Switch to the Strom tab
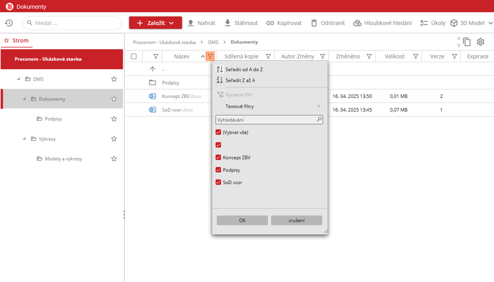 [x=17, y=41]
